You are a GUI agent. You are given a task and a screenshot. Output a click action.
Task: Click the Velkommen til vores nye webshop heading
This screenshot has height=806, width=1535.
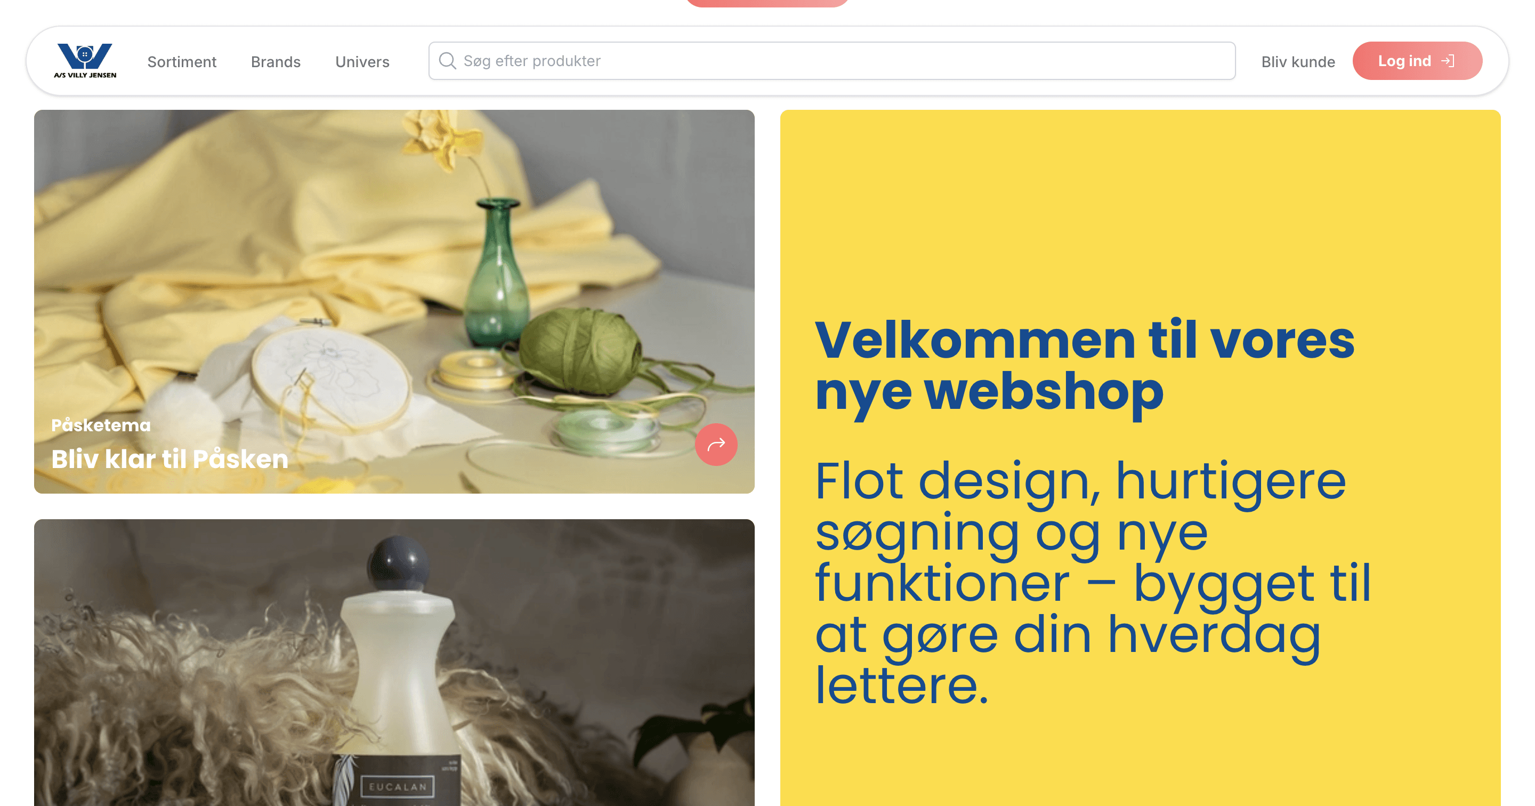point(1084,366)
